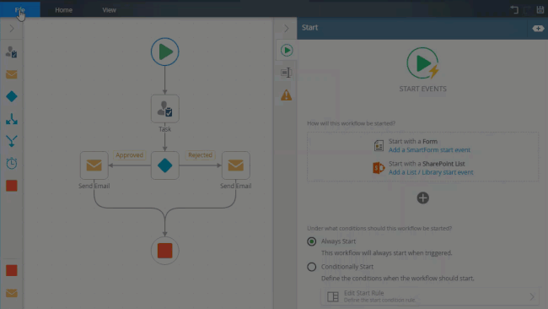Click the SmartForm form icon

pyautogui.click(x=379, y=145)
